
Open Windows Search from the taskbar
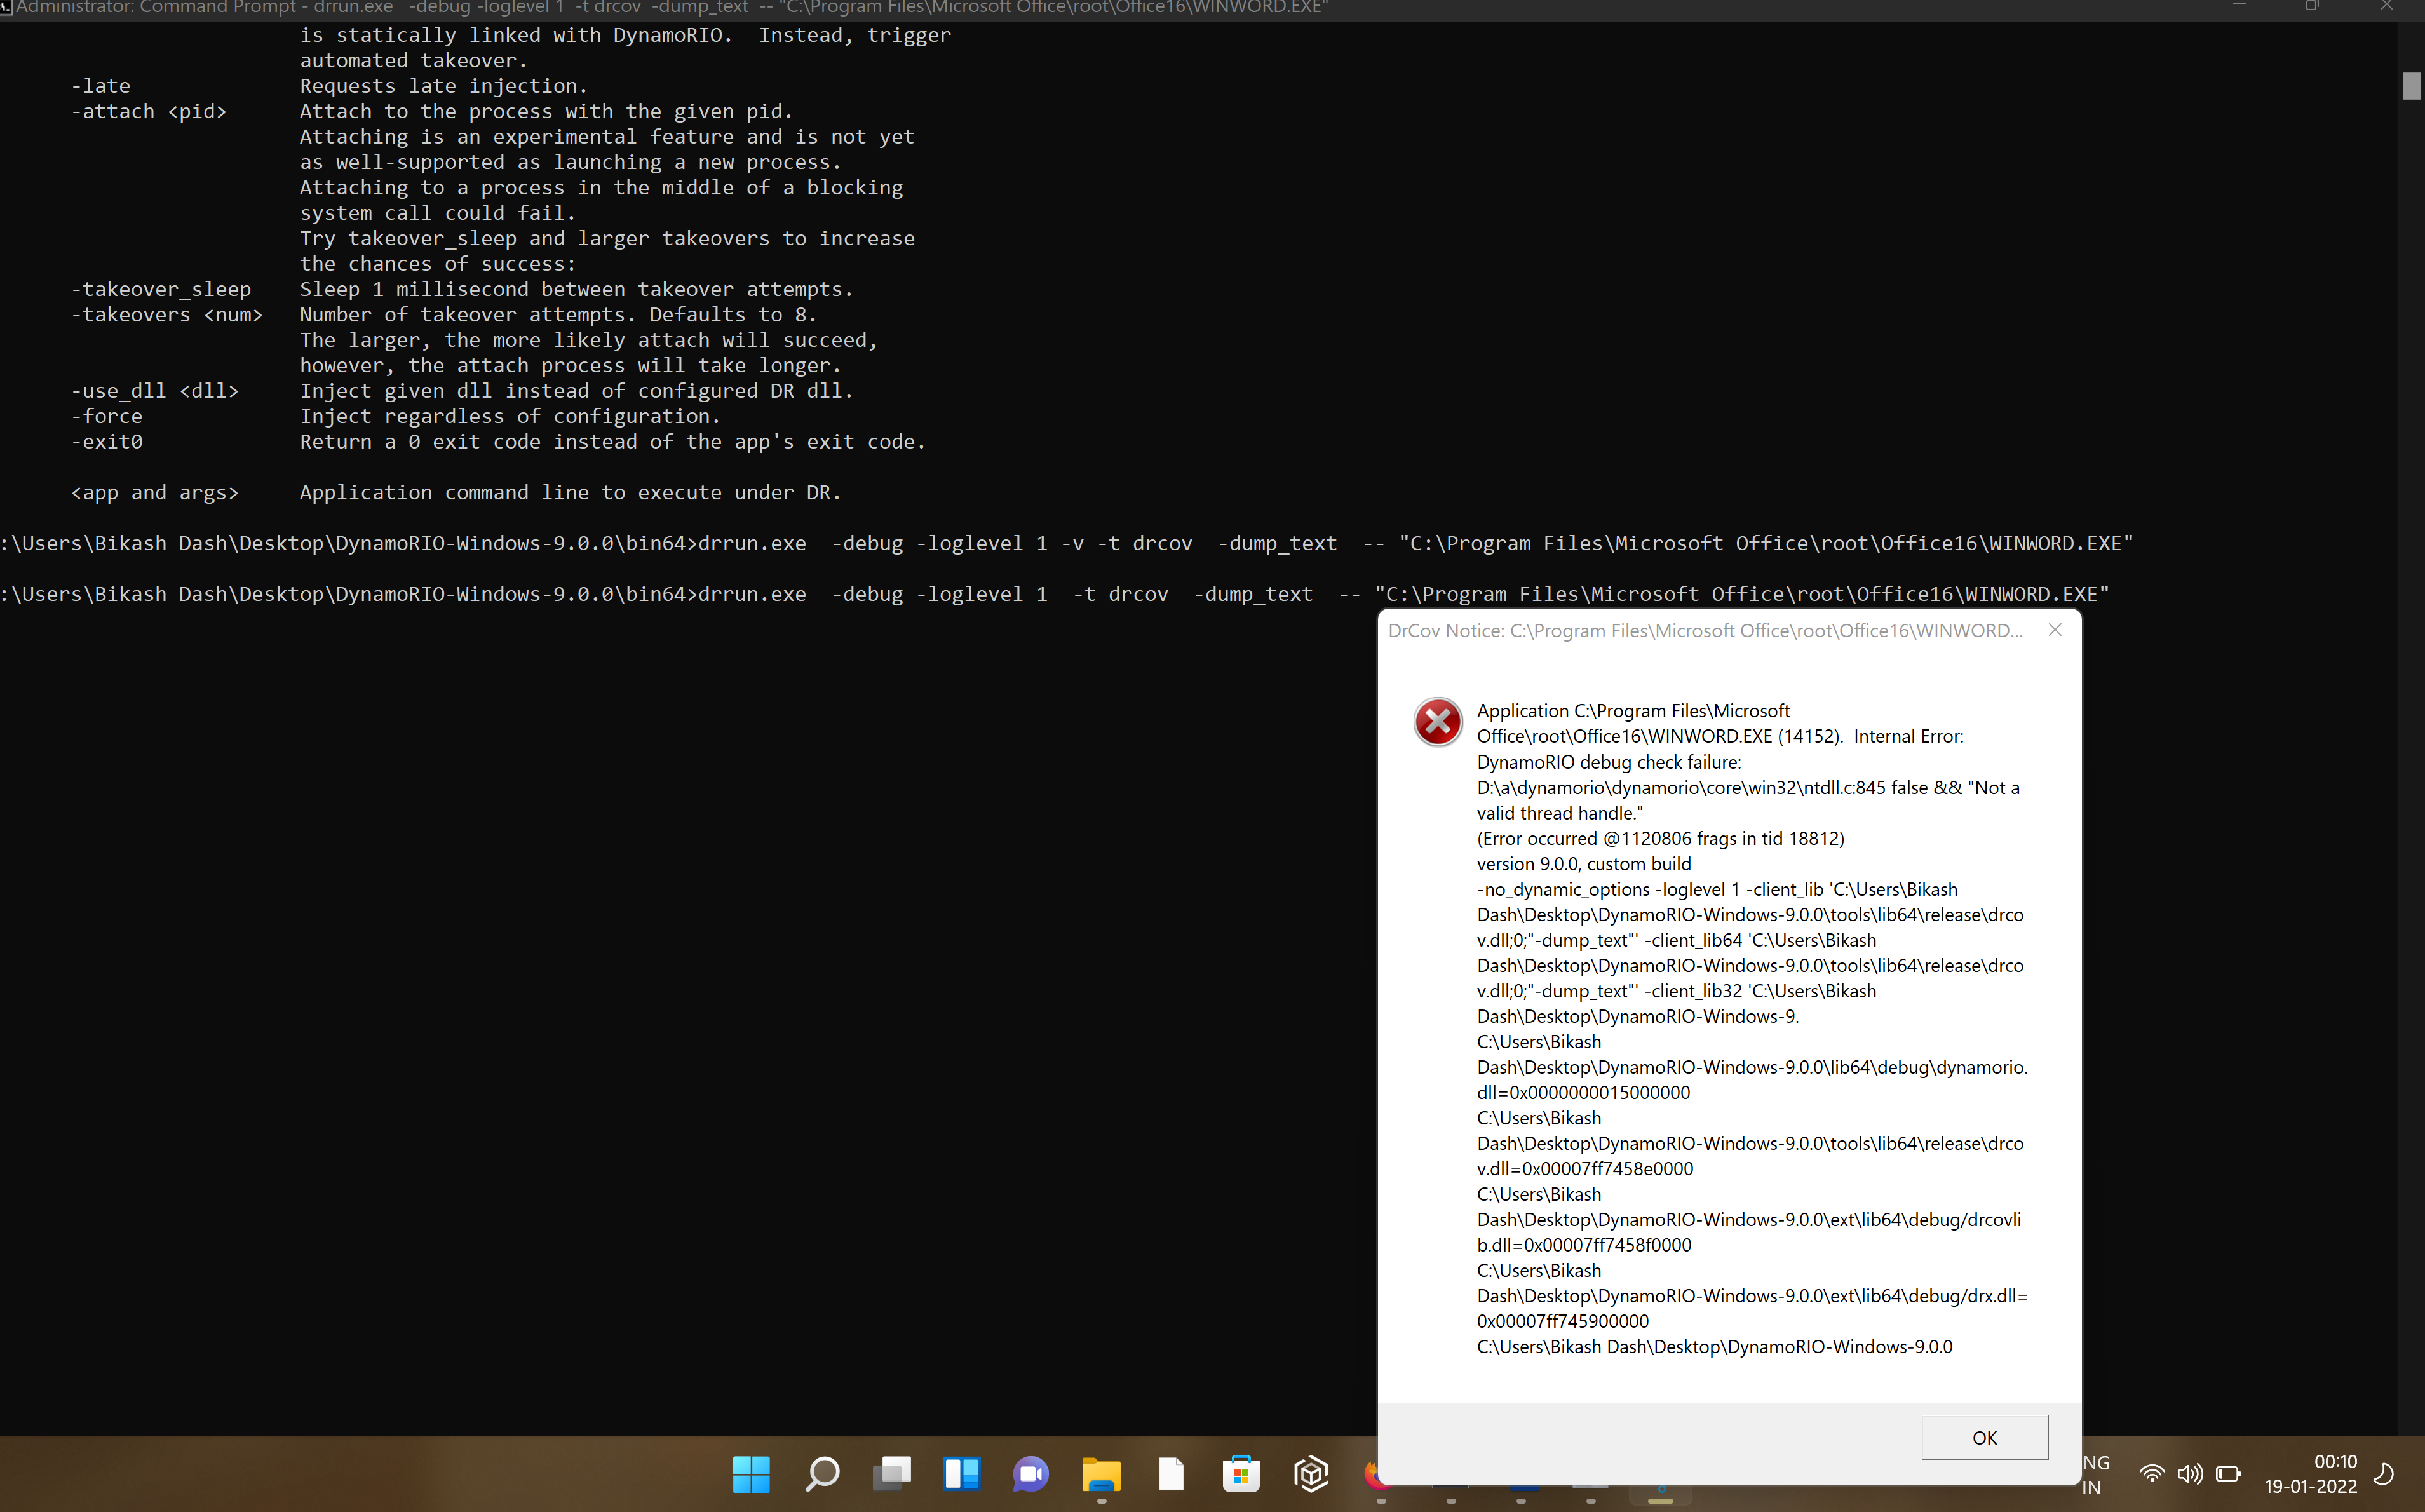(821, 1474)
